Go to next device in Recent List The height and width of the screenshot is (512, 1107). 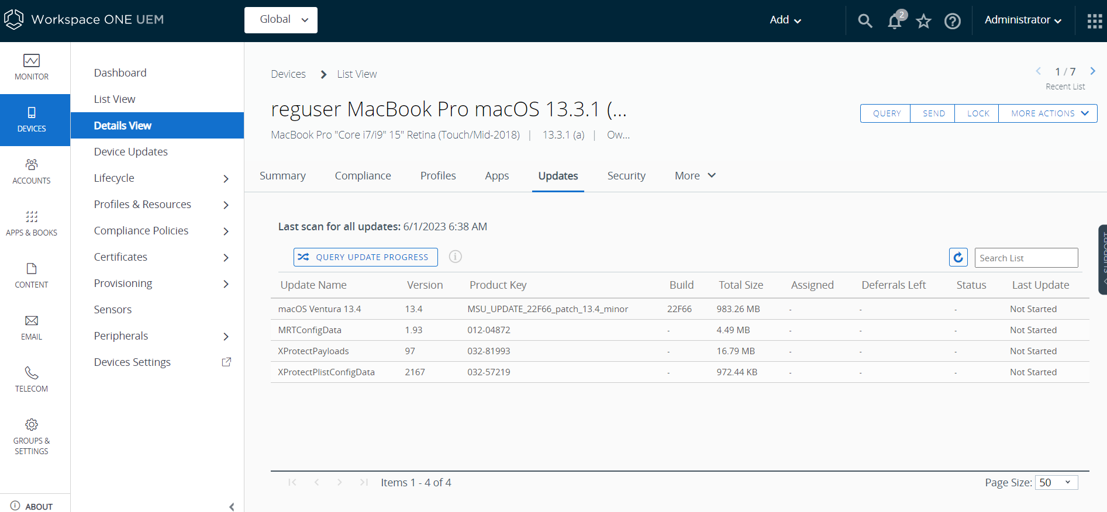pos(1092,71)
